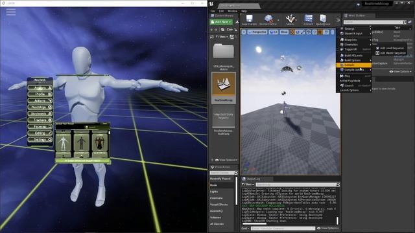
Task: Open the viewport options dropdown arrow
Action: tap(244, 32)
